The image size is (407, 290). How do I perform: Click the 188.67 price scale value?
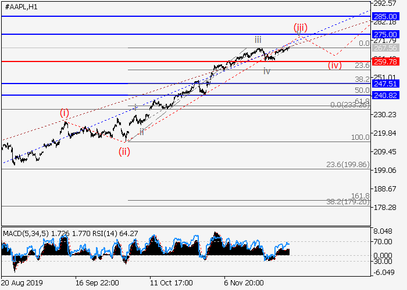tap(385, 188)
